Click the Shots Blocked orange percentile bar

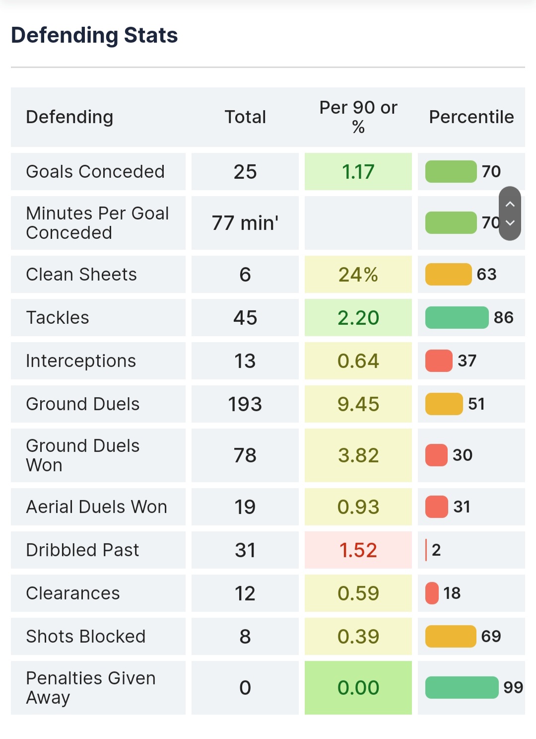[451, 637]
